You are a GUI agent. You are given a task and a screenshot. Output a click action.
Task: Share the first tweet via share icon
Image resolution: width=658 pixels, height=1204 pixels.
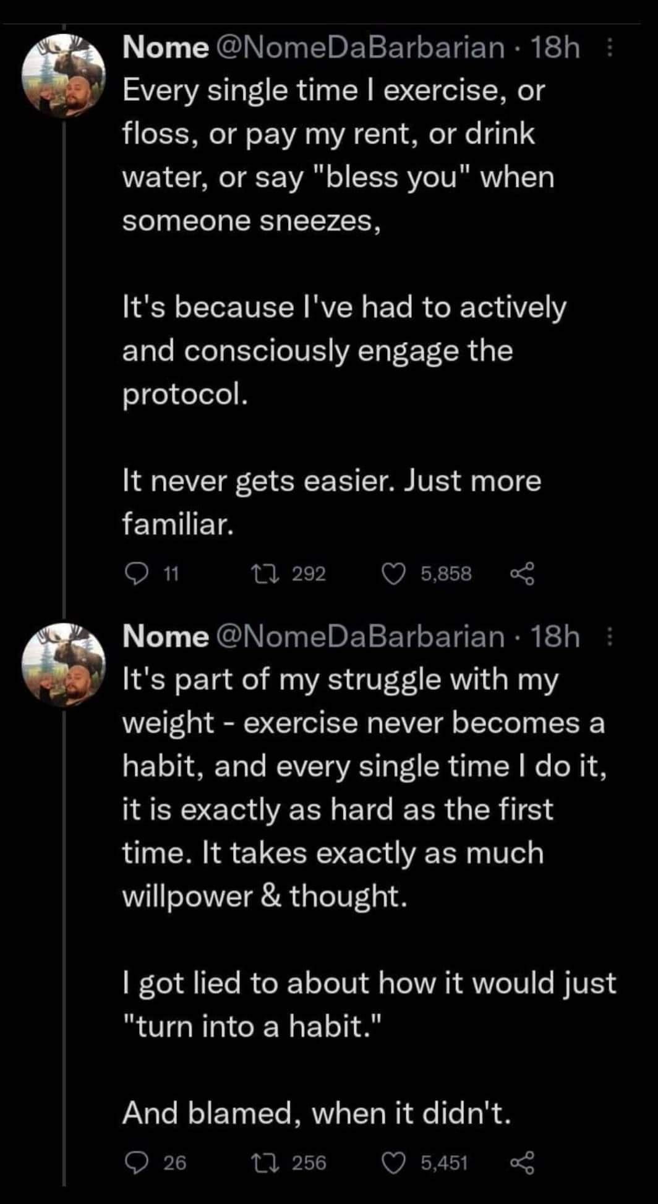(521, 574)
